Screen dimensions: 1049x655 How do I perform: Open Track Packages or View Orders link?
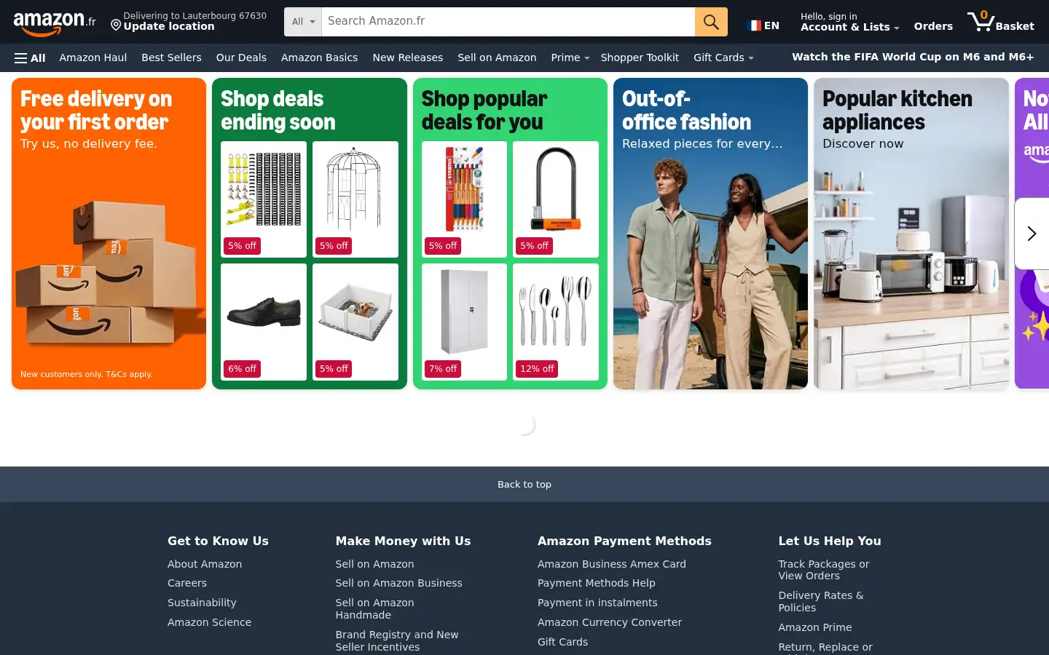tap(823, 570)
